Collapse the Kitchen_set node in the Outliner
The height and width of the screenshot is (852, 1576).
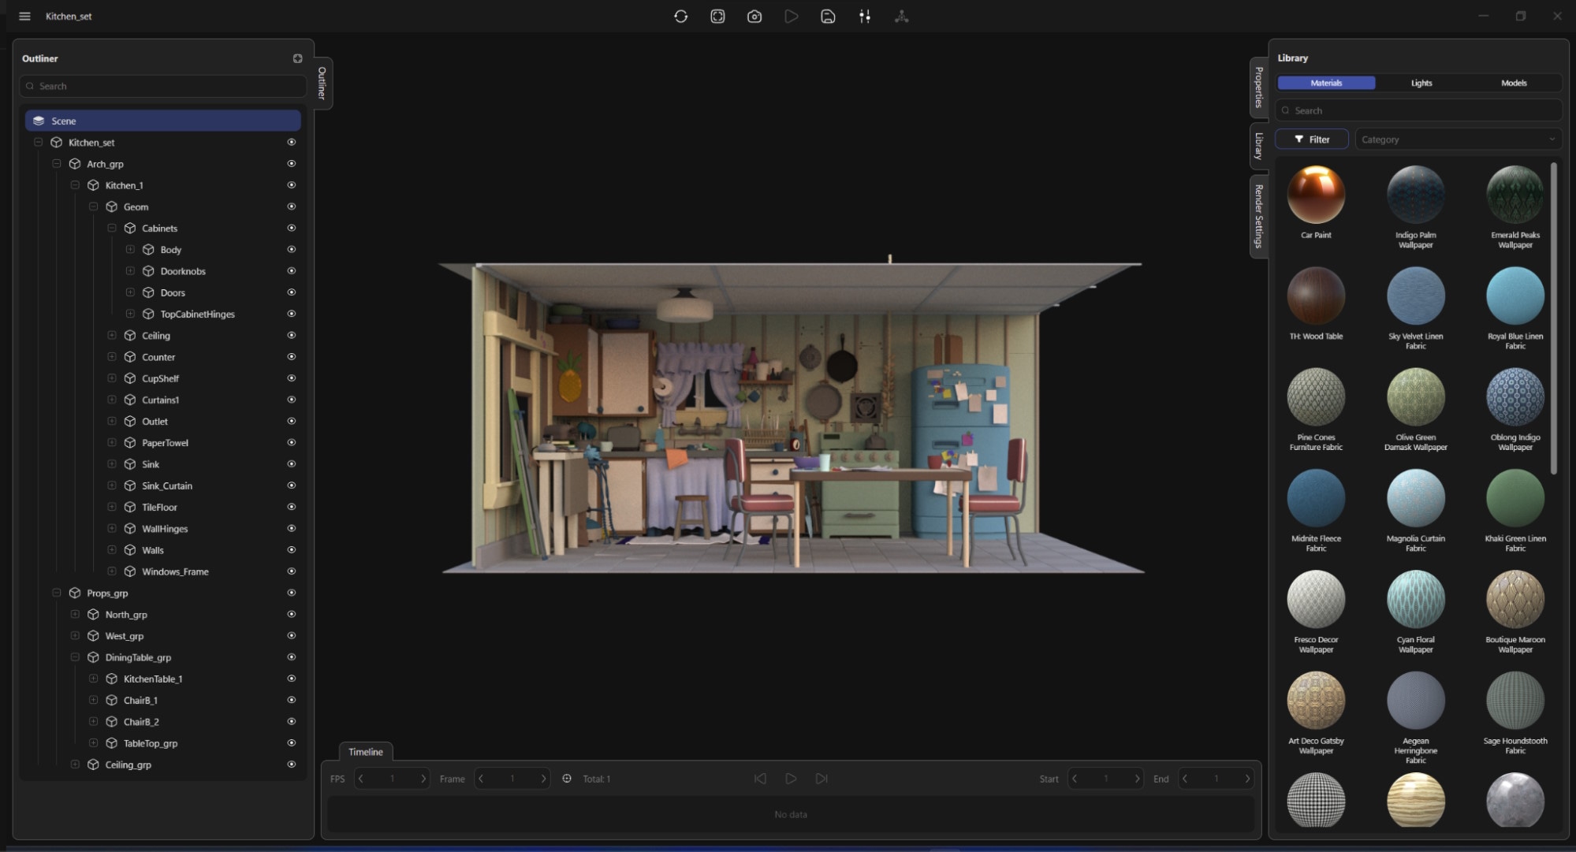(x=39, y=142)
